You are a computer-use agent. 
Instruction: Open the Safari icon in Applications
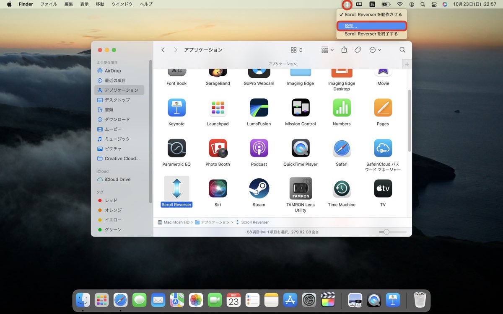pos(341,148)
